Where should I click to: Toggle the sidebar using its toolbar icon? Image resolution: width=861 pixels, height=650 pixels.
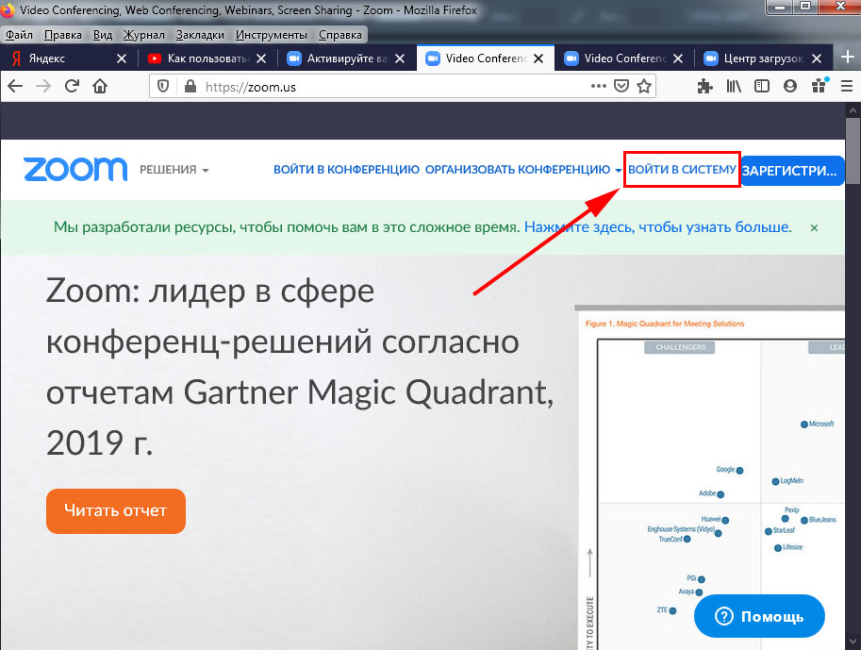coord(762,85)
